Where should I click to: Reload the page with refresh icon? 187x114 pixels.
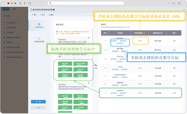tap(30, 3)
